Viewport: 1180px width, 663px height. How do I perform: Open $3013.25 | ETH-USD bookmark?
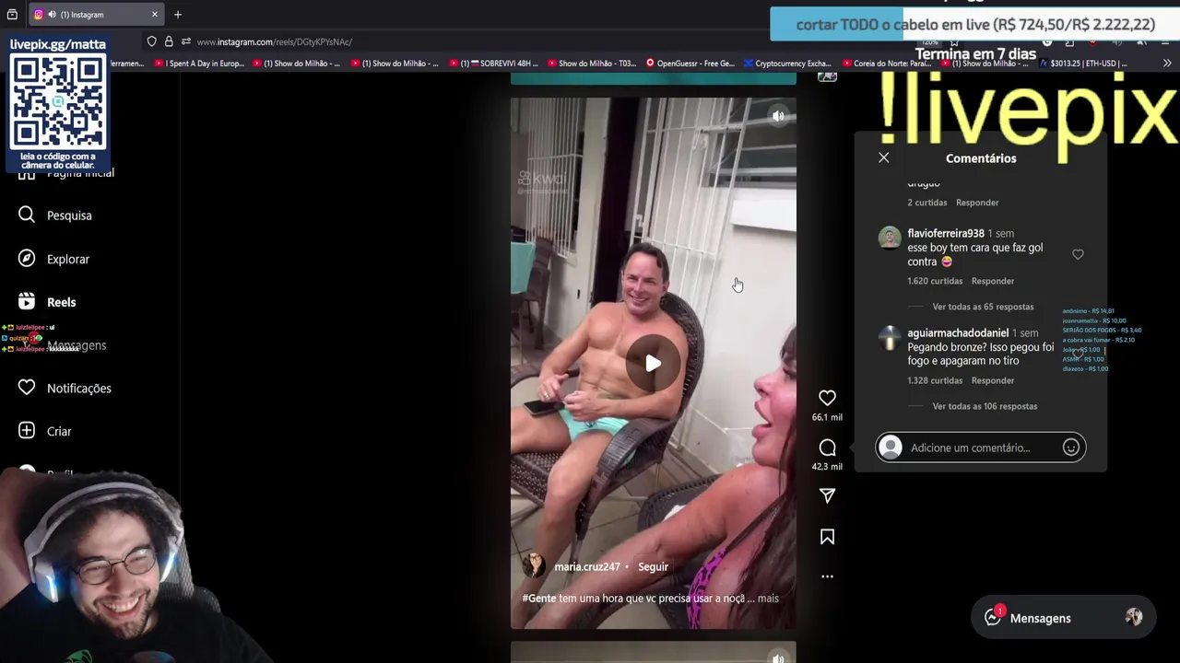[1084, 64]
